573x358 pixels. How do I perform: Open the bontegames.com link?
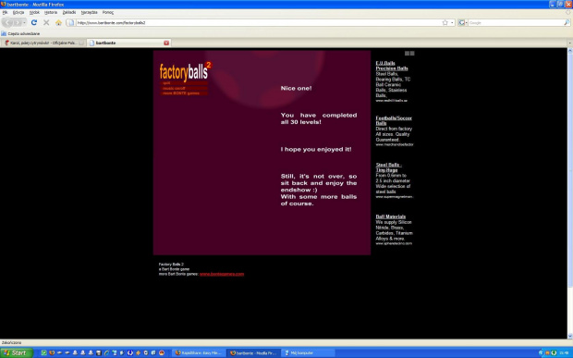[222, 274]
